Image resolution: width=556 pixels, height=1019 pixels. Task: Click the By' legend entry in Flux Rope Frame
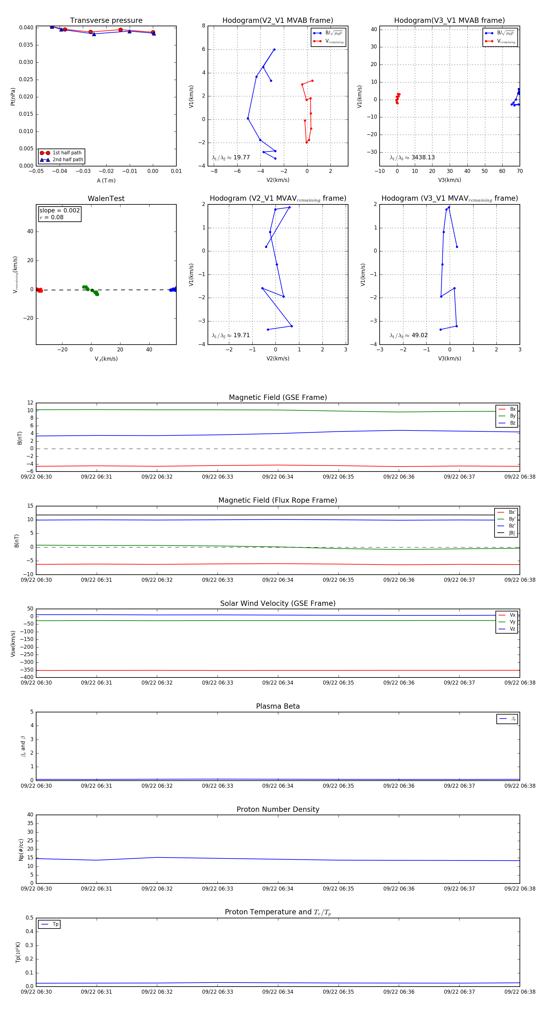tap(506, 519)
